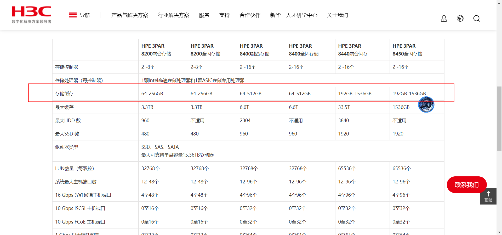Open the search magnifier icon
This screenshot has width=502, height=235.
click(x=476, y=18)
